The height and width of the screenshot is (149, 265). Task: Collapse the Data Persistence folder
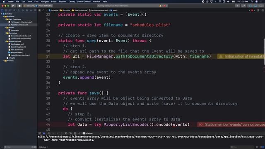coord(5,19)
